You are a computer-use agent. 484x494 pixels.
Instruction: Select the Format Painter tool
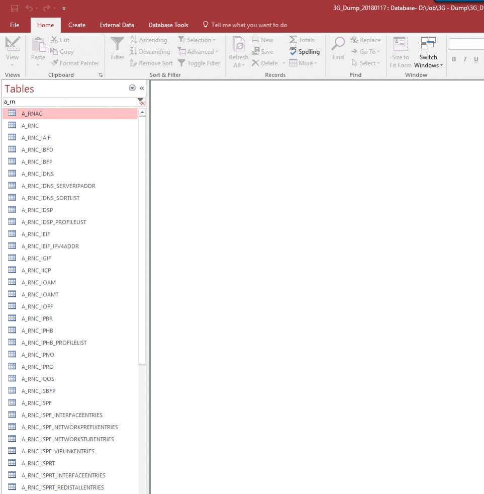tap(75, 63)
